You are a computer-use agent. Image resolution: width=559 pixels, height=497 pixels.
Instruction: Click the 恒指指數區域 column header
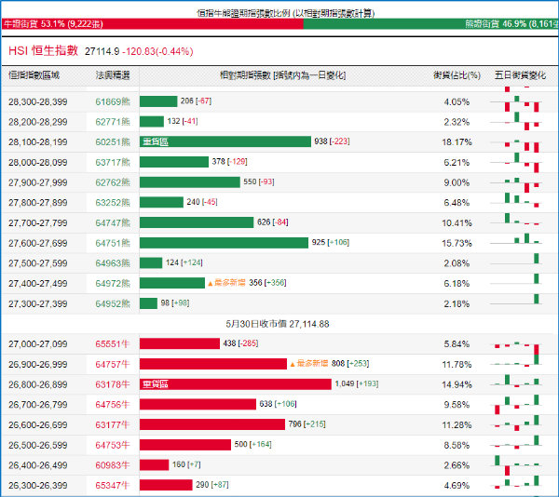coord(34,75)
